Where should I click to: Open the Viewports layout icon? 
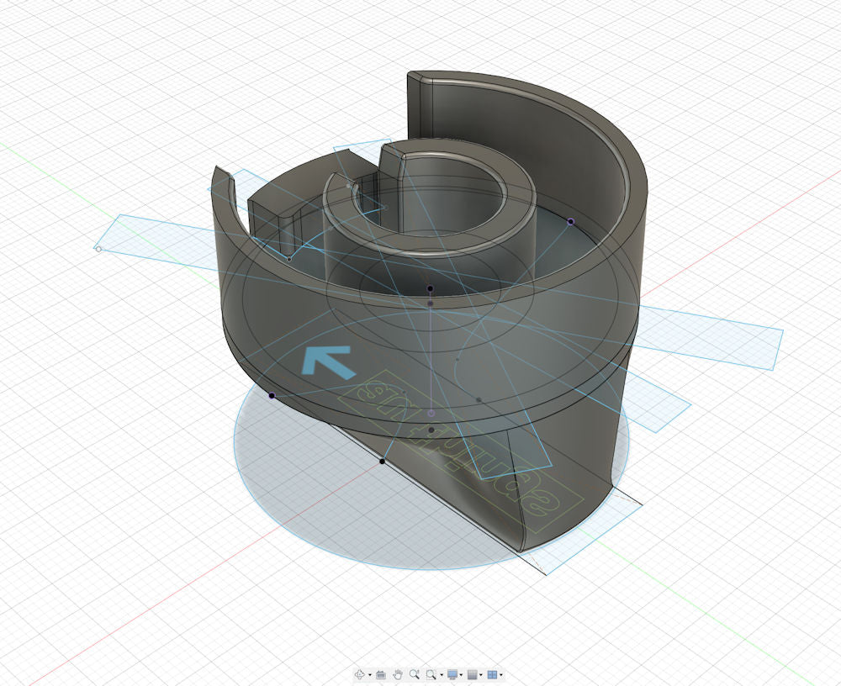coord(492,675)
